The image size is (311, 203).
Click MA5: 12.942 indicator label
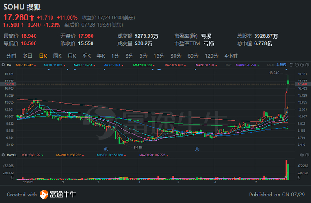24,65
